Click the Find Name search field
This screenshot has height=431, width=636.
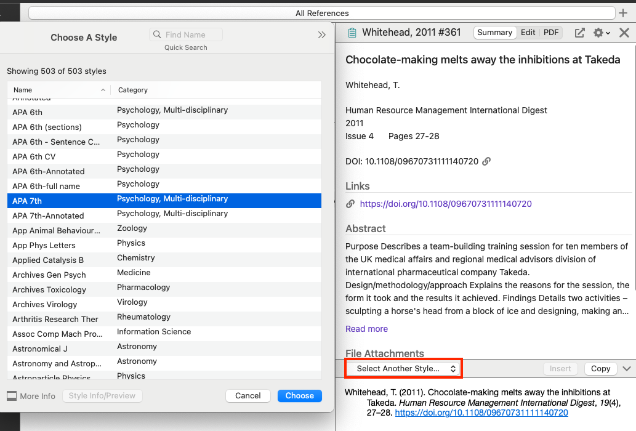click(x=186, y=34)
